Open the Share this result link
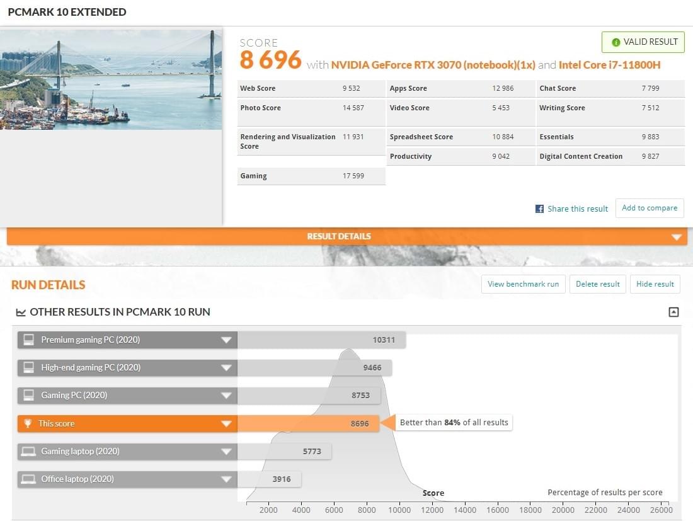The height and width of the screenshot is (521, 693). 578,209
